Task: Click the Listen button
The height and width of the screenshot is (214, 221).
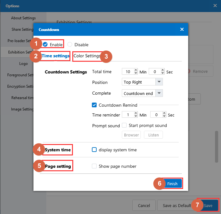Action: (x=153, y=135)
